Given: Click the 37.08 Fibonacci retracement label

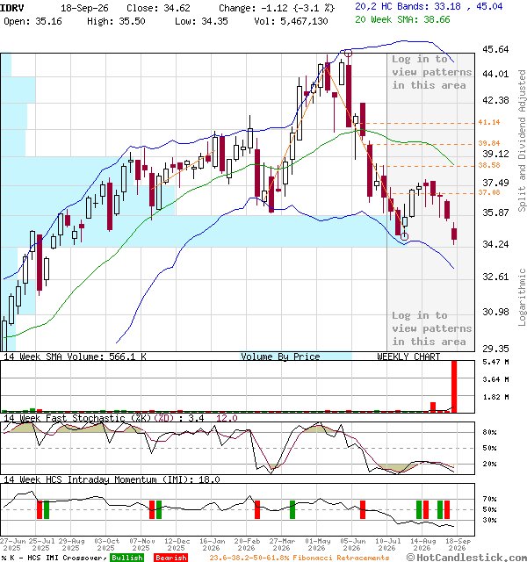Looking at the screenshot, I should [x=489, y=193].
